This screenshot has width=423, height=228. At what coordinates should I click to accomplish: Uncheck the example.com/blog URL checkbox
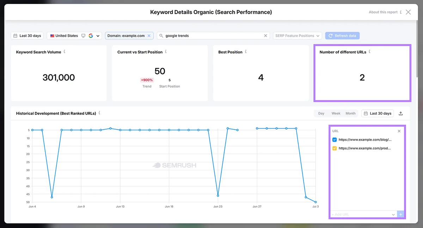335,140
